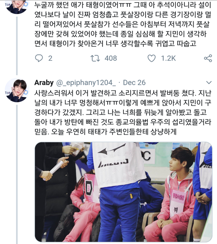Open the top tweet's profile avatar

[17, 6]
